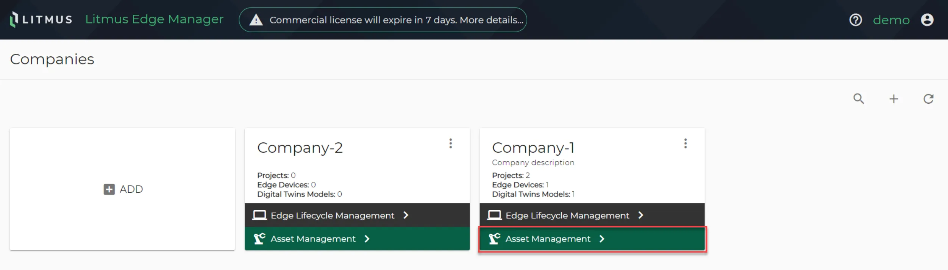Open Asset Management for Company-1

592,239
